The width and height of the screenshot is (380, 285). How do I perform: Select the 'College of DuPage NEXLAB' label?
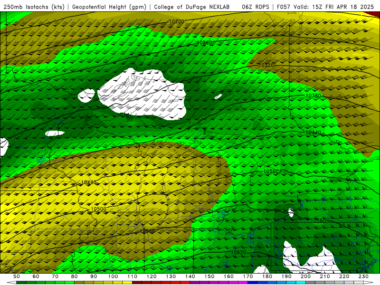[192, 7]
